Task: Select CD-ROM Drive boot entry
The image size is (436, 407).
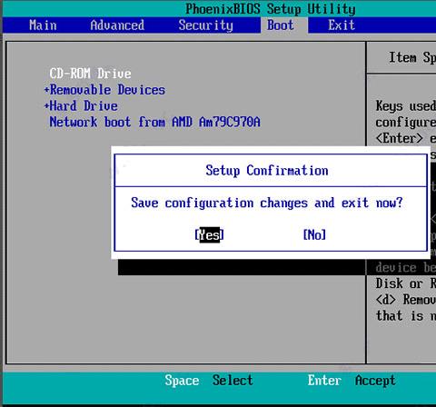Action: coord(90,74)
